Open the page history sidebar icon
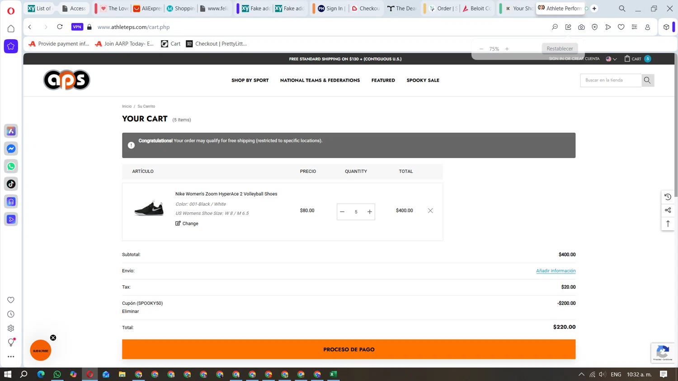This screenshot has width=678, height=381. click(668, 197)
